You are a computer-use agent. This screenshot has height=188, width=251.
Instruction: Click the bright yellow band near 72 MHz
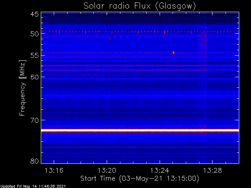[140, 130]
